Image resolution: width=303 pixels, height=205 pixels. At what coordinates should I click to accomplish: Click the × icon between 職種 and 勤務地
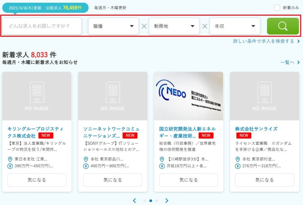pyautogui.click(x=144, y=26)
